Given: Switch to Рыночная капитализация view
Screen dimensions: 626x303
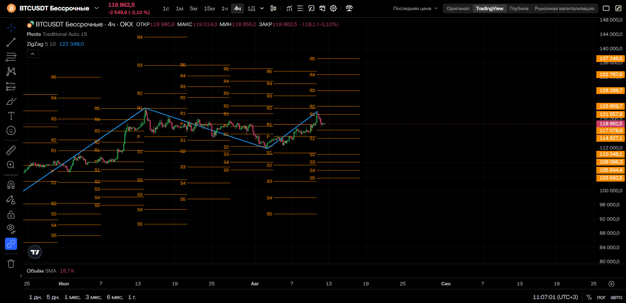Looking at the screenshot, I should [x=564, y=8].
